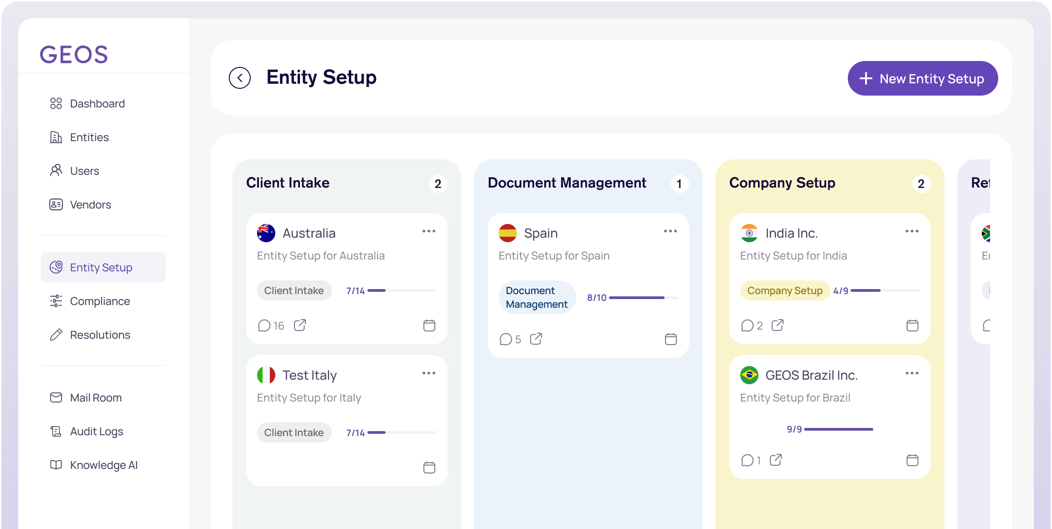The width and height of the screenshot is (1052, 529).
Task: Click the back arrow beside Entity Setup
Action: pos(240,78)
